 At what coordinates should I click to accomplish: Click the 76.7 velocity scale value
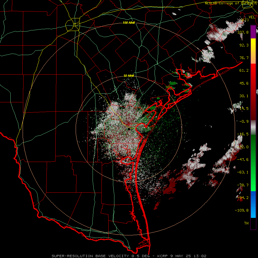point(244,58)
